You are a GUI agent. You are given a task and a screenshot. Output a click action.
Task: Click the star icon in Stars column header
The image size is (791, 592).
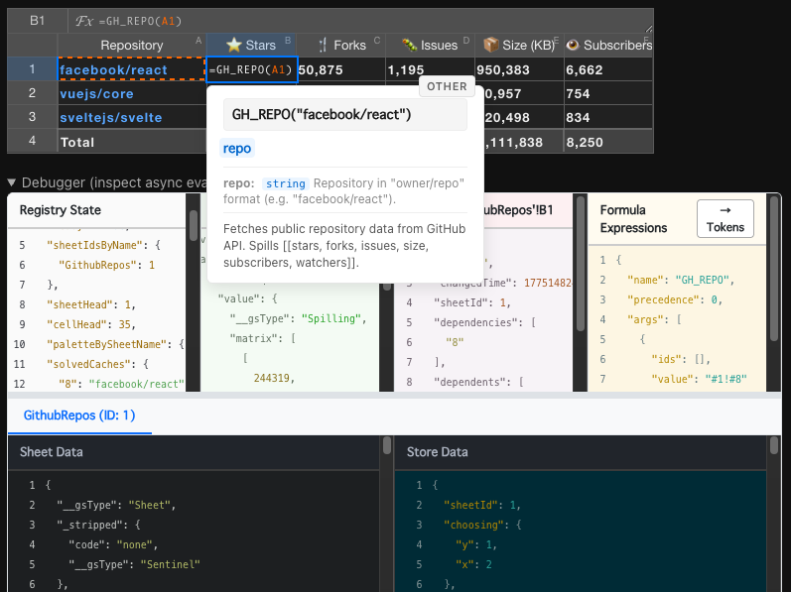233,45
